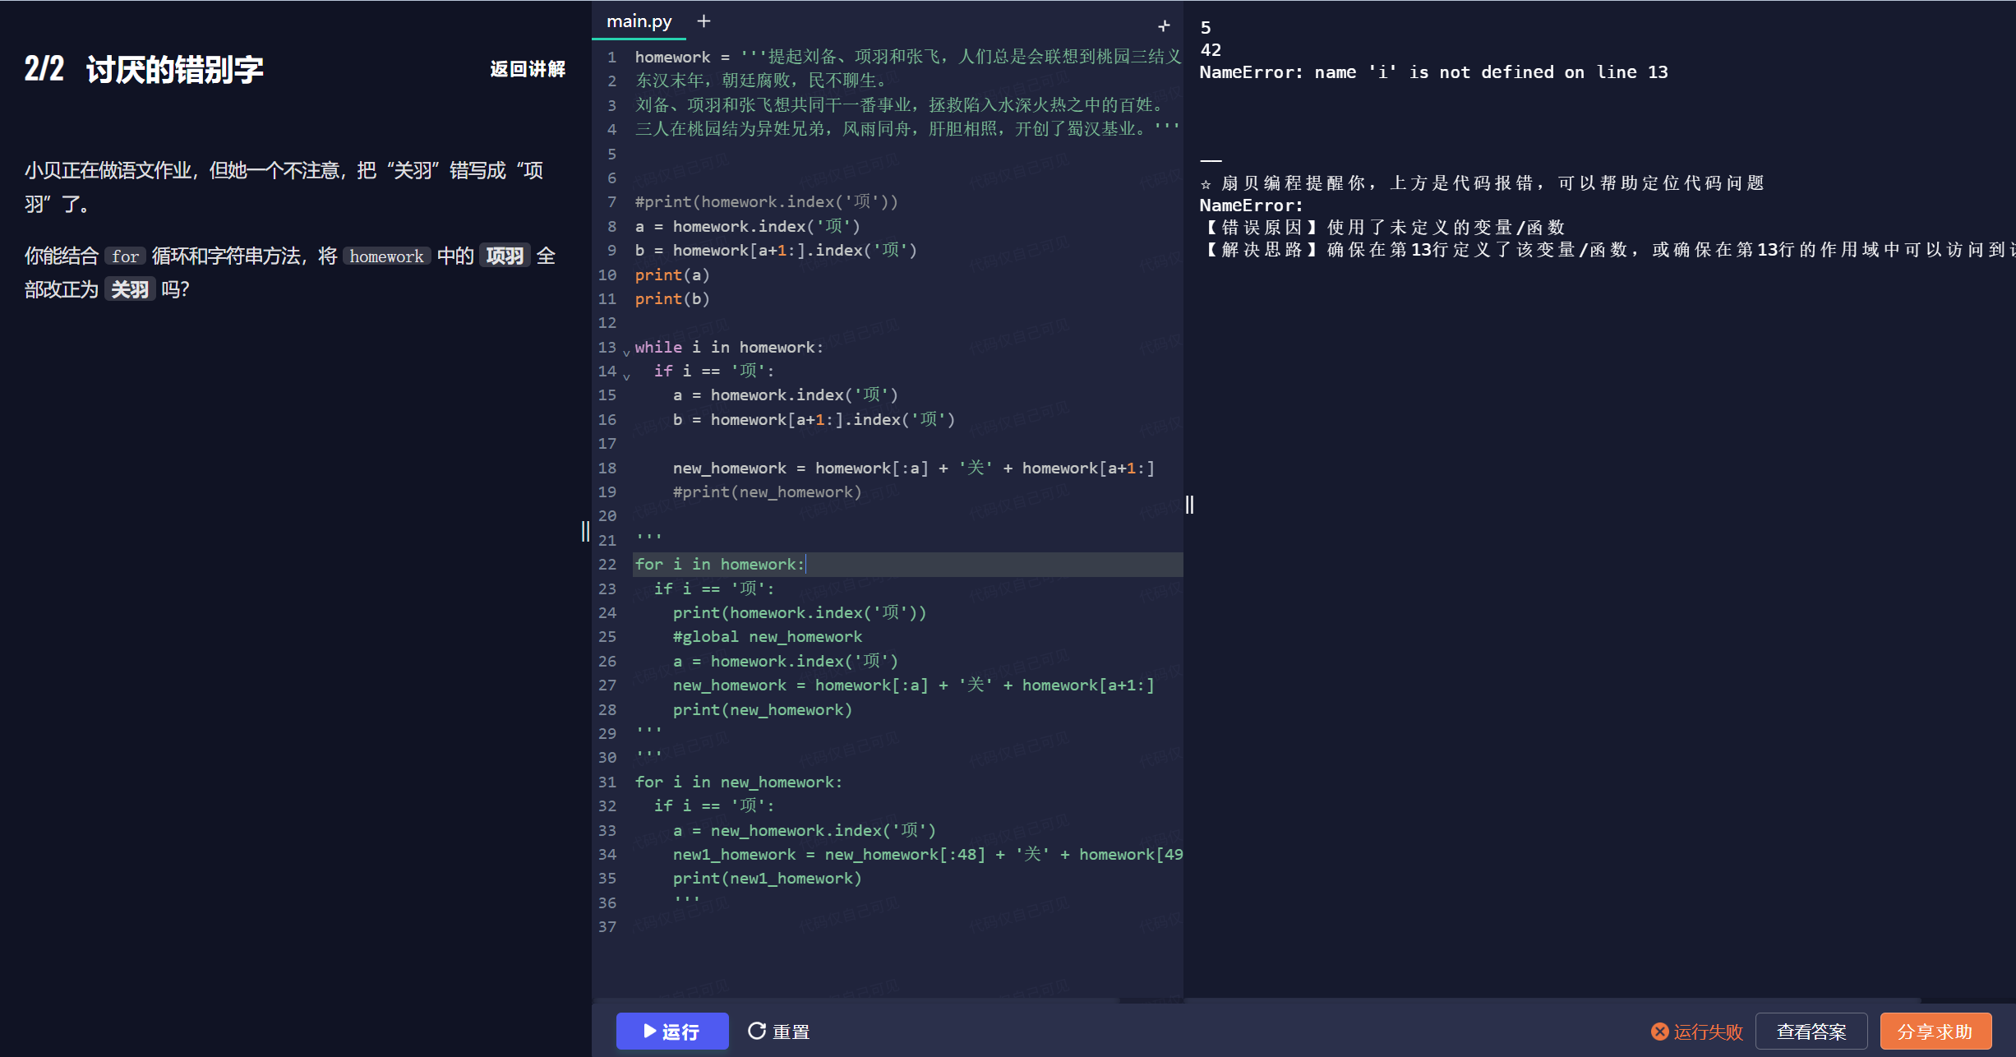Click the orange 分享求助 share help button
The image size is (2016, 1057).
pos(1935,1032)
